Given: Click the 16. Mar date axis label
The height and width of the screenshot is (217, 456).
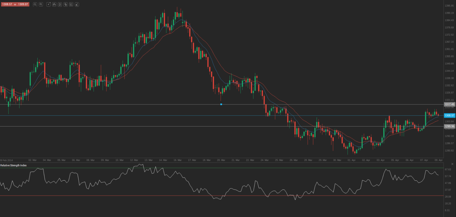Looking at the screenshot, I should (178, 160).
